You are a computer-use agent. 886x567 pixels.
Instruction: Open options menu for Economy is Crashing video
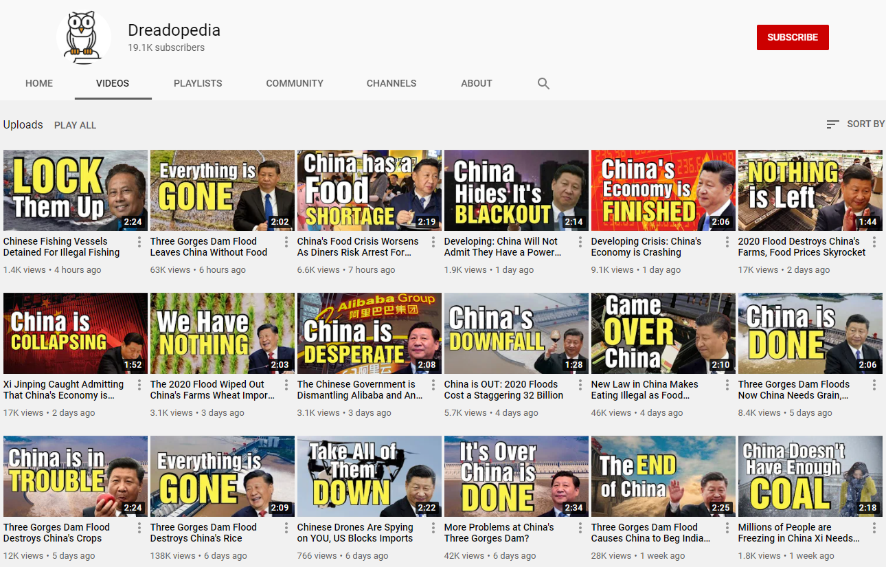[727, 242]
